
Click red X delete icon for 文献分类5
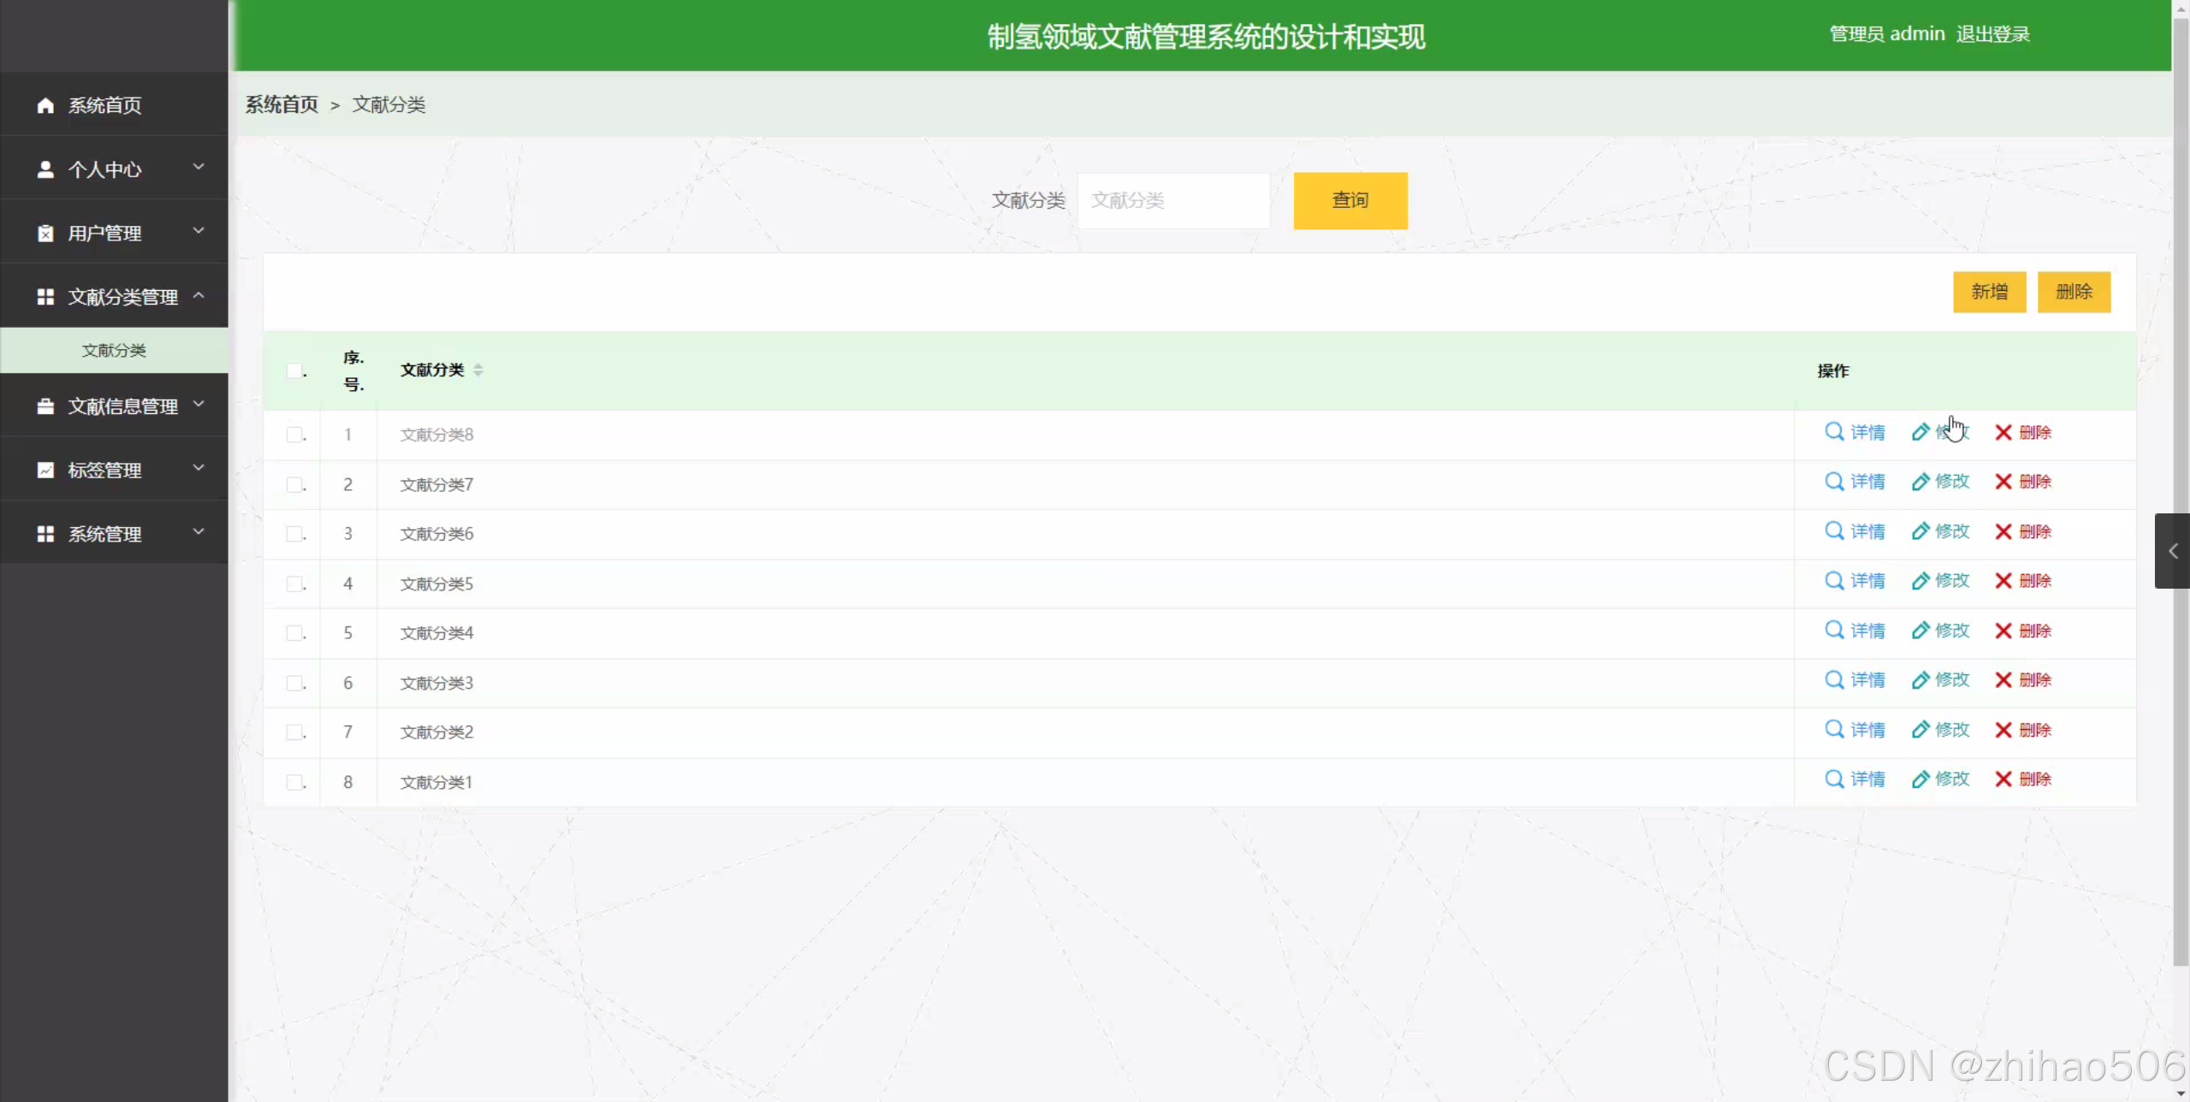coord(2003,581)
